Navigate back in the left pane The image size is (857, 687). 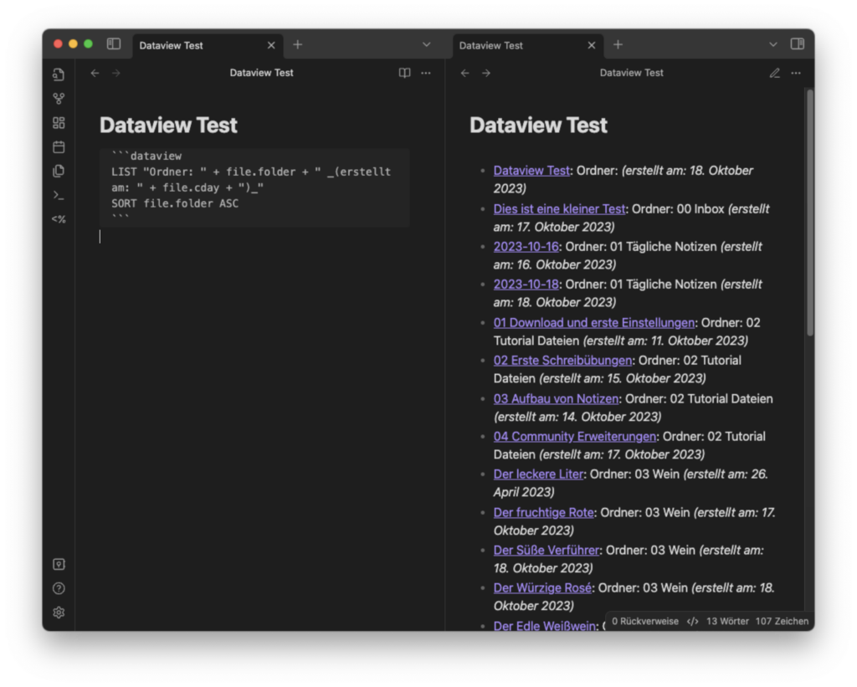point(95,74)
